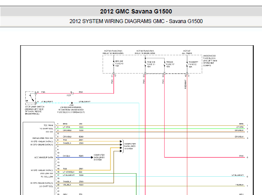262x195 pixels.
Task: Click the BRN wire color at pin 1
Action: pyautogui.click(x=65, y=124)
